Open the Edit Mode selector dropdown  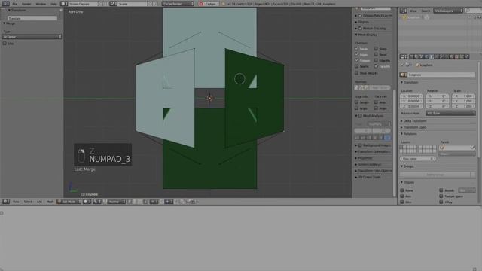69,202
